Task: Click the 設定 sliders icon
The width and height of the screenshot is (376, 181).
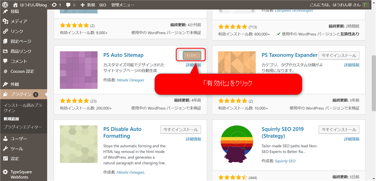Action: [5, 159]
